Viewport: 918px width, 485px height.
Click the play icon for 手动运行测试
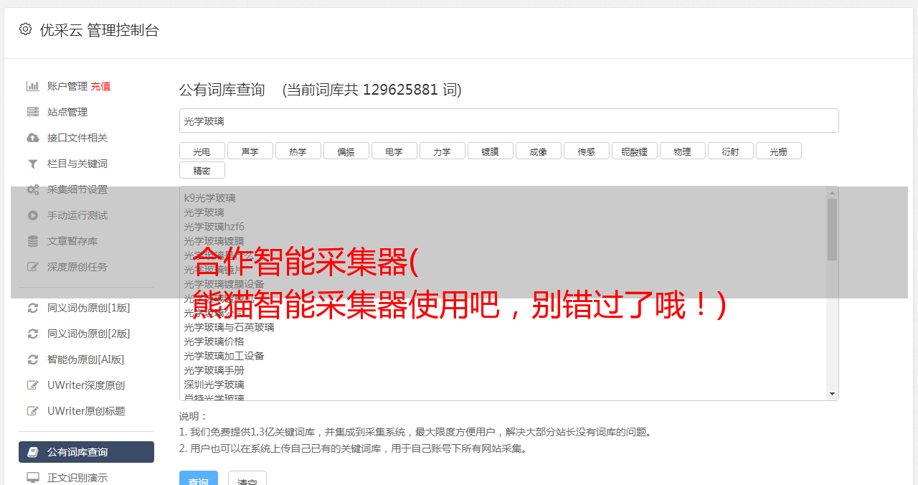tap(32, 215)
